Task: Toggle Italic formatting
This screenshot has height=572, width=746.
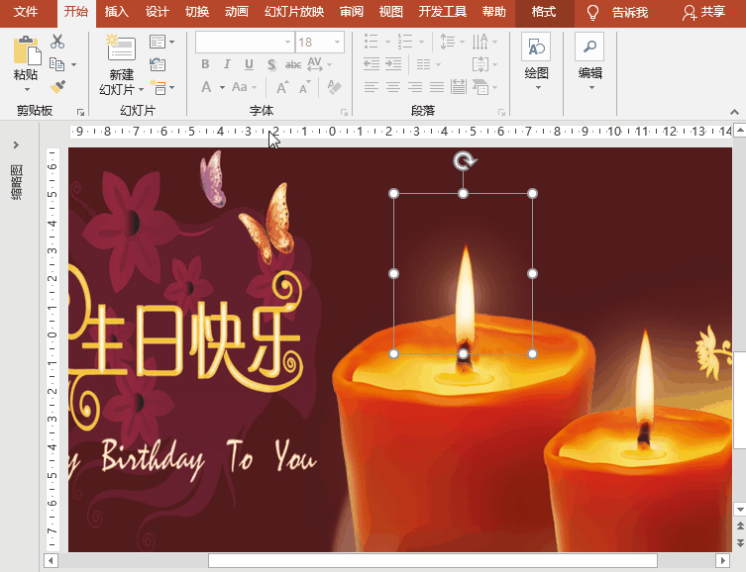Action: (227, 64)
